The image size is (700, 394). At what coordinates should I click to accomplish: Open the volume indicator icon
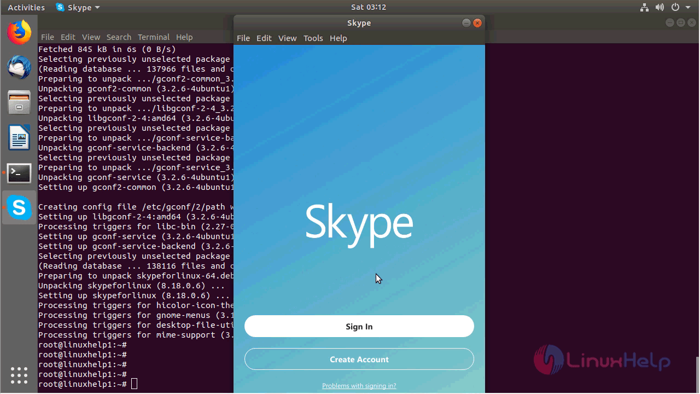coord(660,8)
